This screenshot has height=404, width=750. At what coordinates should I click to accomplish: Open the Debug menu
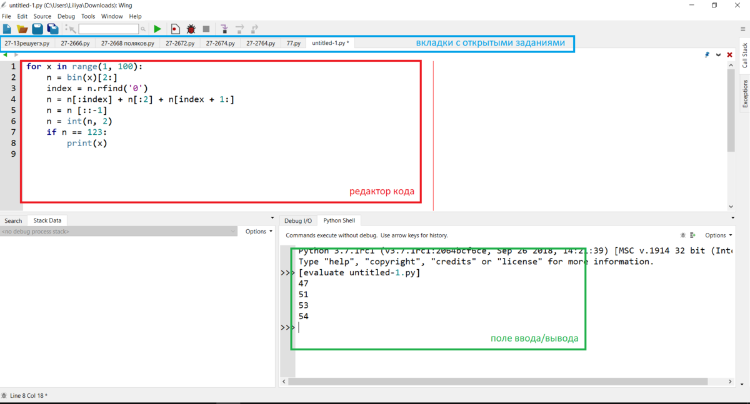click(x=66, y=16)
